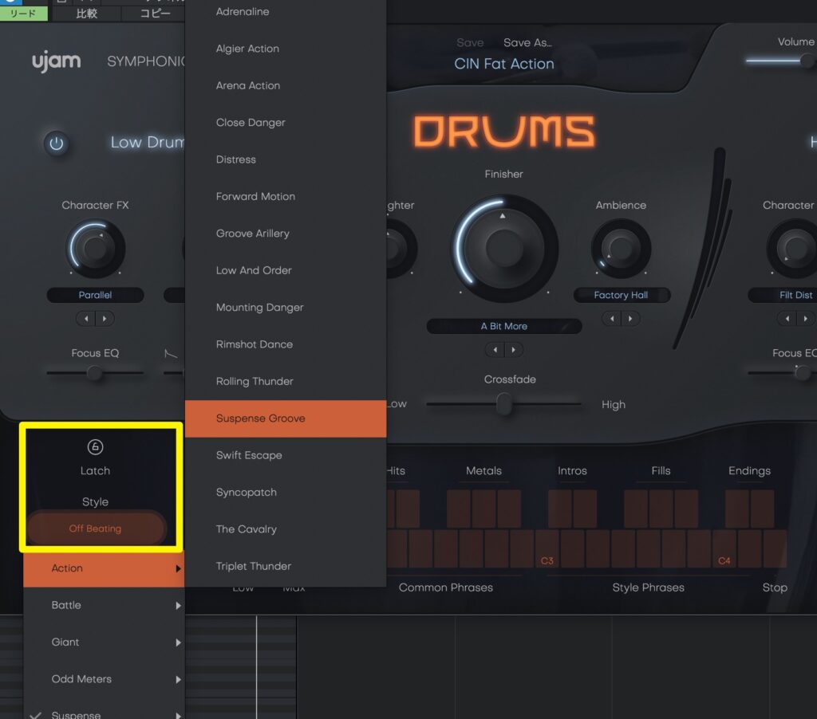The image size is (817, 719).
Task: Open the Off Beating style dropdown
Action: pos(95,528)
